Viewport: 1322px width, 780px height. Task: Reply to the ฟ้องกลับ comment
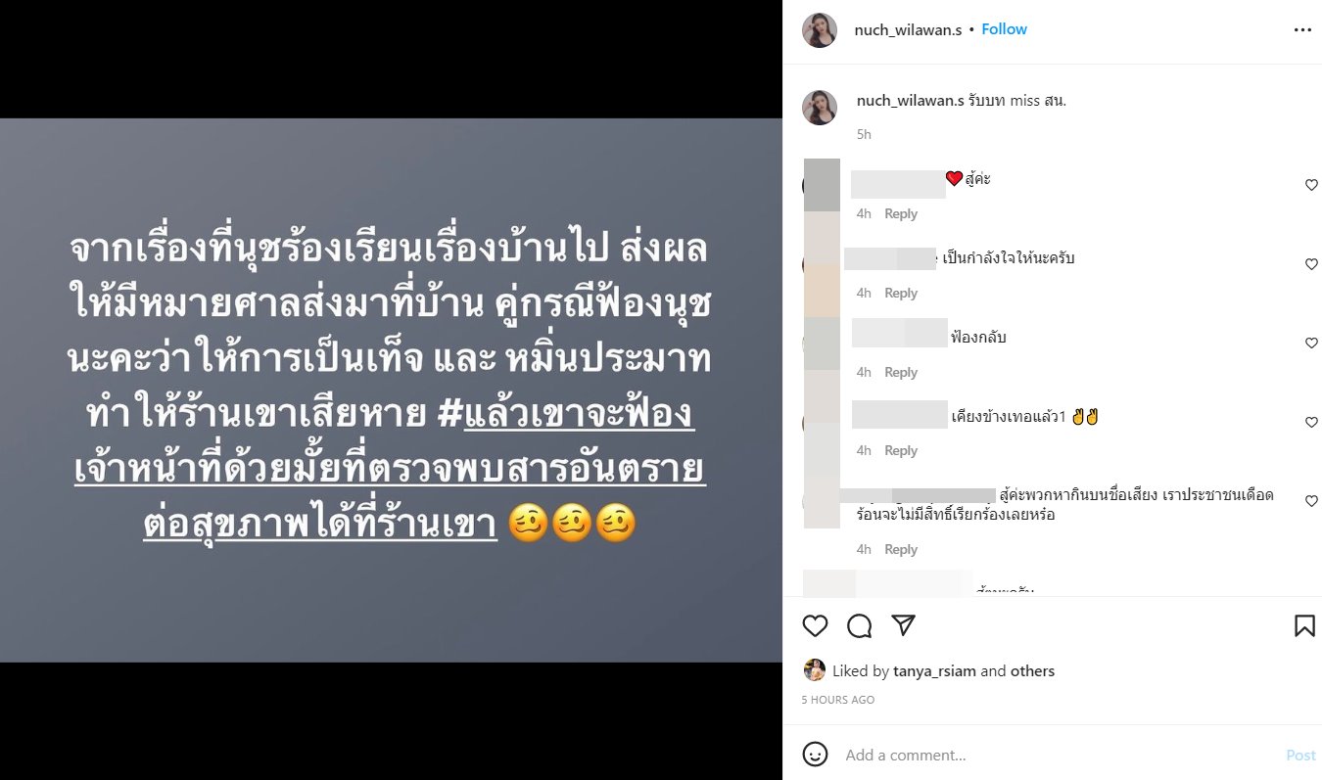click(901, 372)
